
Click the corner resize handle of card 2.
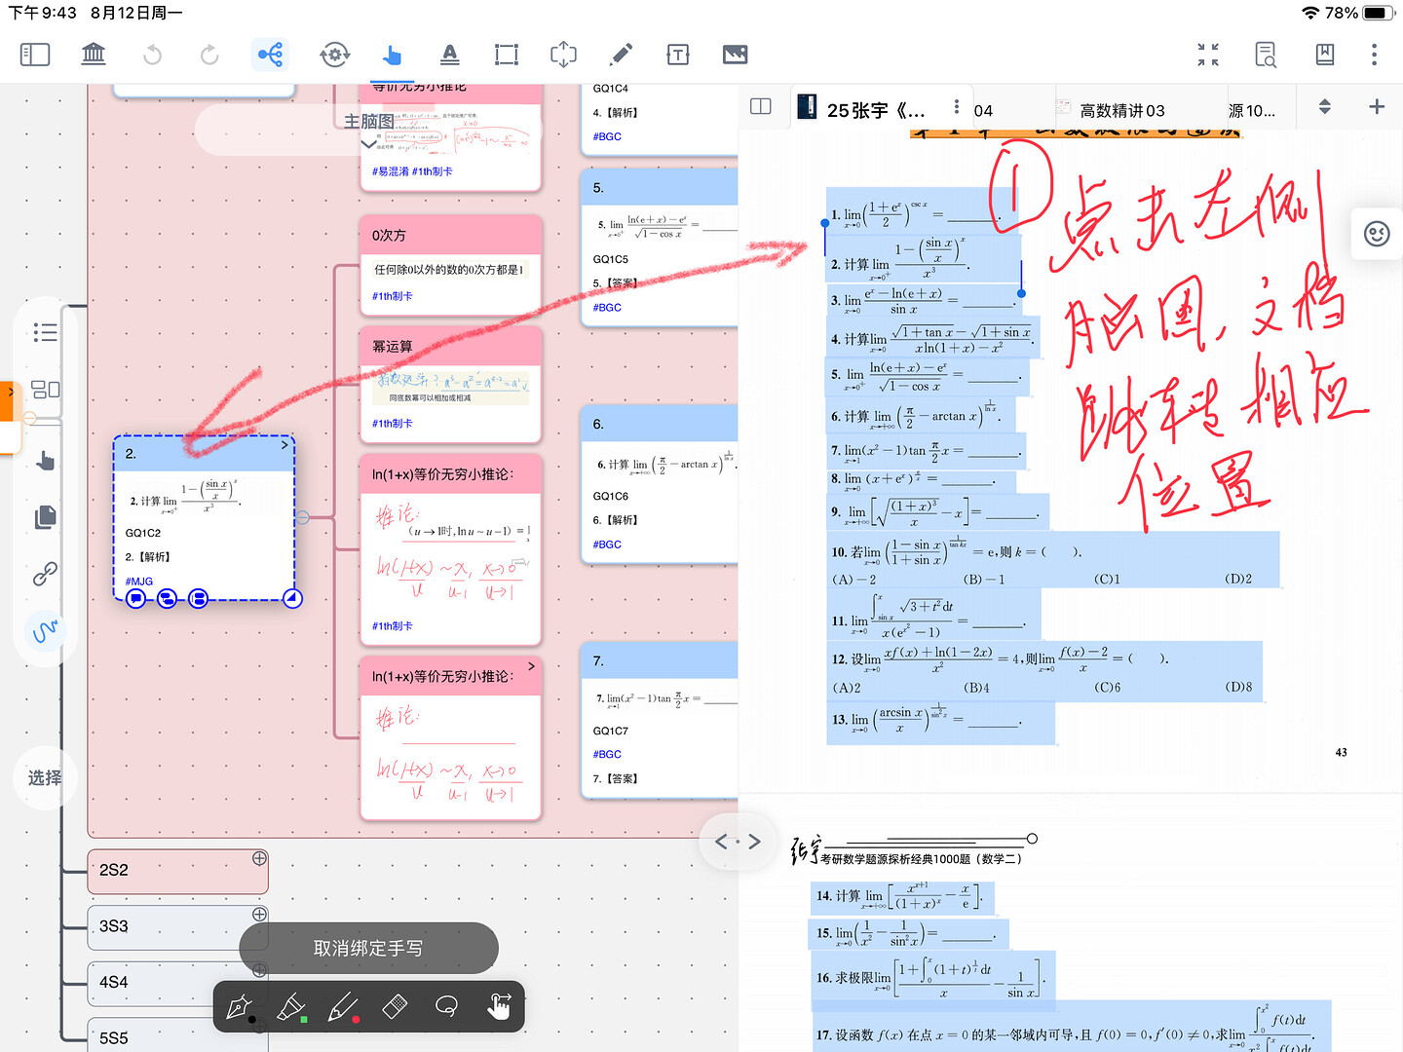pyautogui.click(x=292, y=598)
